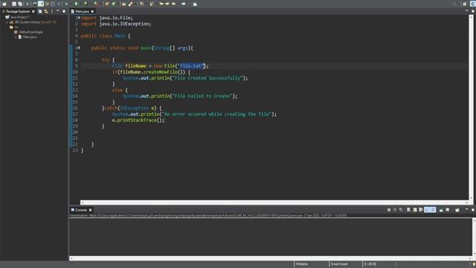Click import java.io.IOException line
Screen dimensions: 476x268
pos(116,24)
